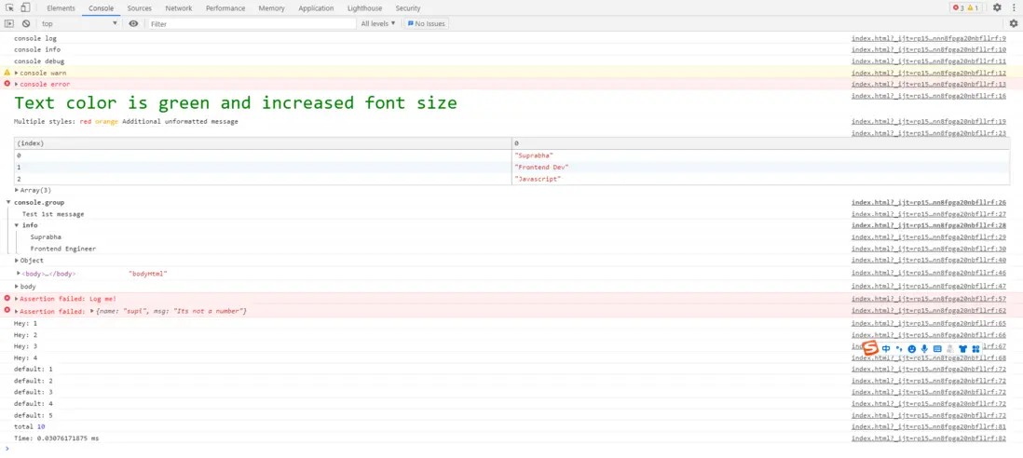The image size is (1023, 458).
Task: Sort table by the (index) column header
Action: 263,142
